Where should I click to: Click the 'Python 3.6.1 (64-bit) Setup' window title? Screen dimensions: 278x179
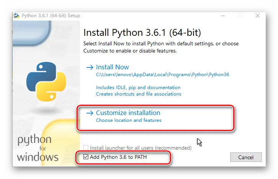[x=51, y=16]
